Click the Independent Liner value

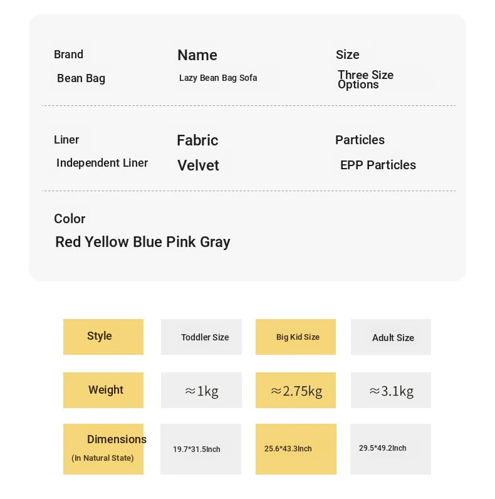(102, 163)
